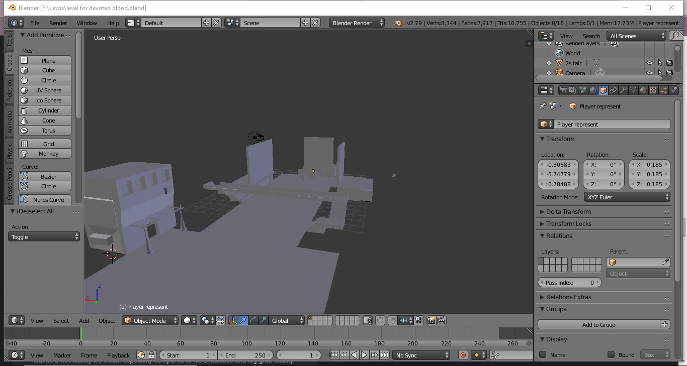The image size is (687, 366).
Task: Click the Pass Index value slider
Action: 569,283
